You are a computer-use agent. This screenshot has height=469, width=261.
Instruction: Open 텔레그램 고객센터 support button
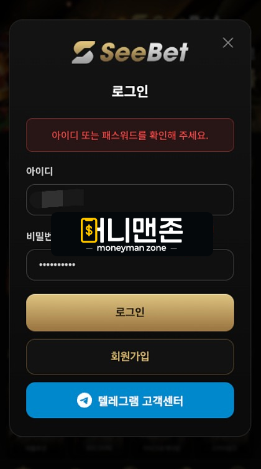pos(130,400)
